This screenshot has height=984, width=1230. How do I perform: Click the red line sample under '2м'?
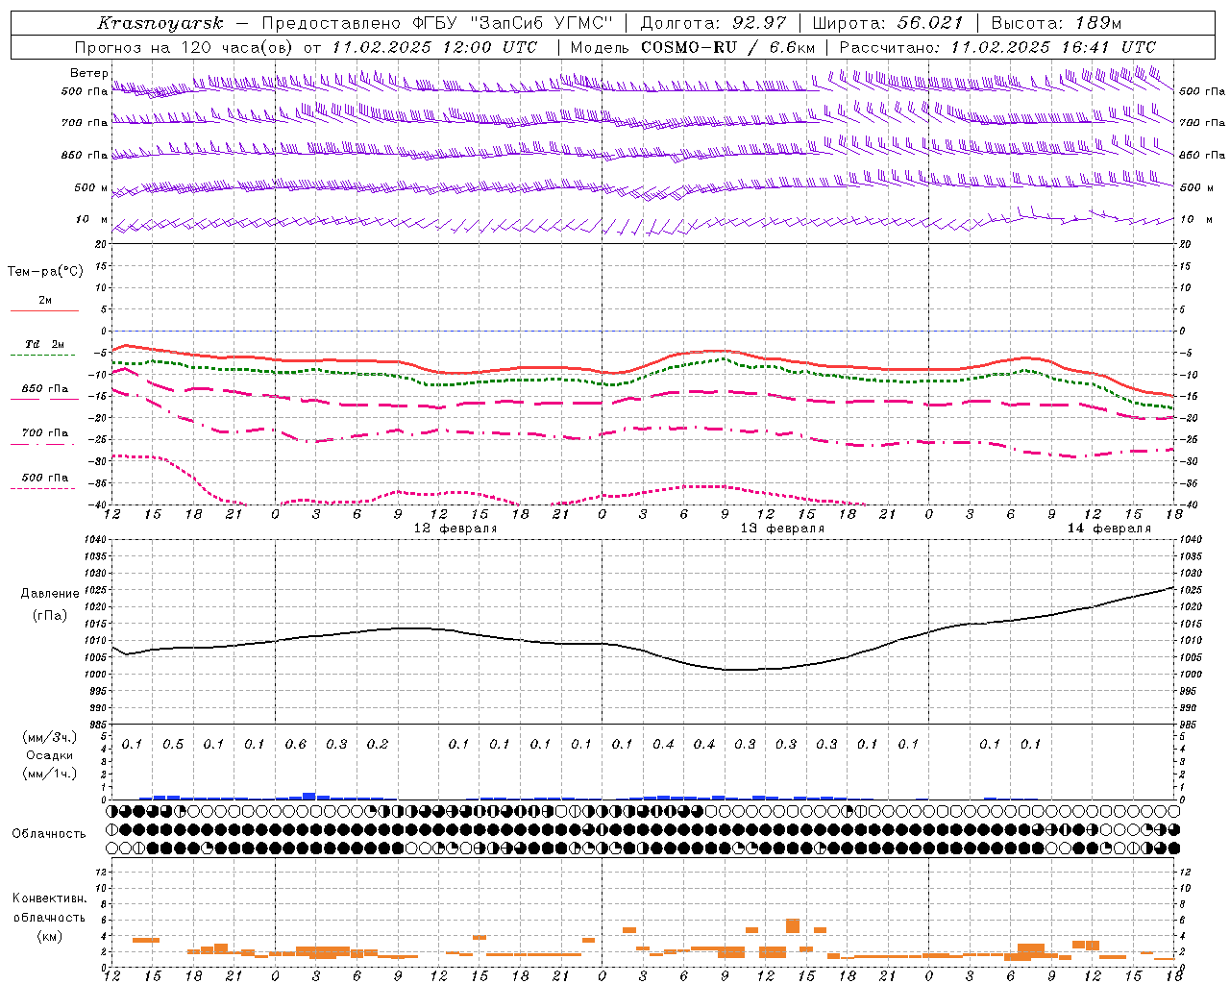click(45, 311)
